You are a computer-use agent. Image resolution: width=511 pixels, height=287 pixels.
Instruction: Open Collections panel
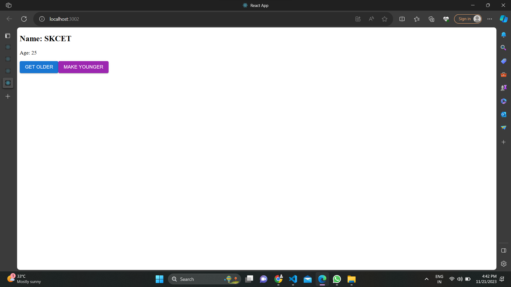[431, 19]
